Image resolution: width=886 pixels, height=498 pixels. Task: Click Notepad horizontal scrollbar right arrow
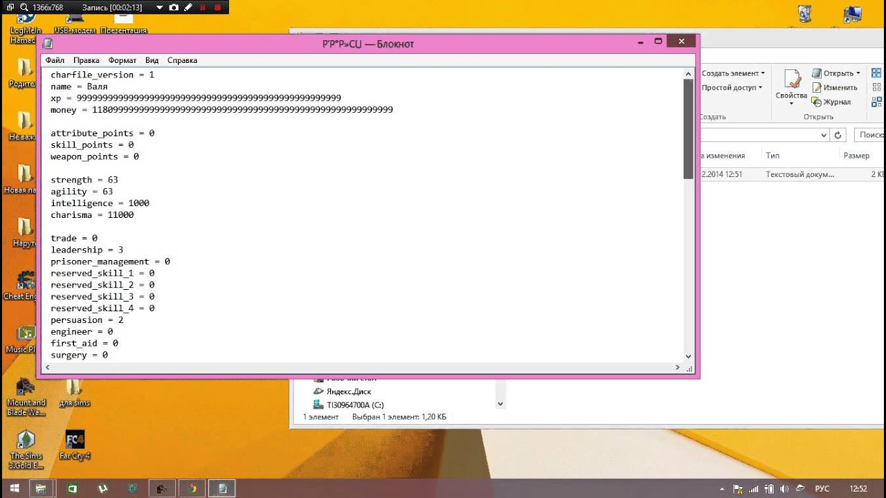(678, 367)
